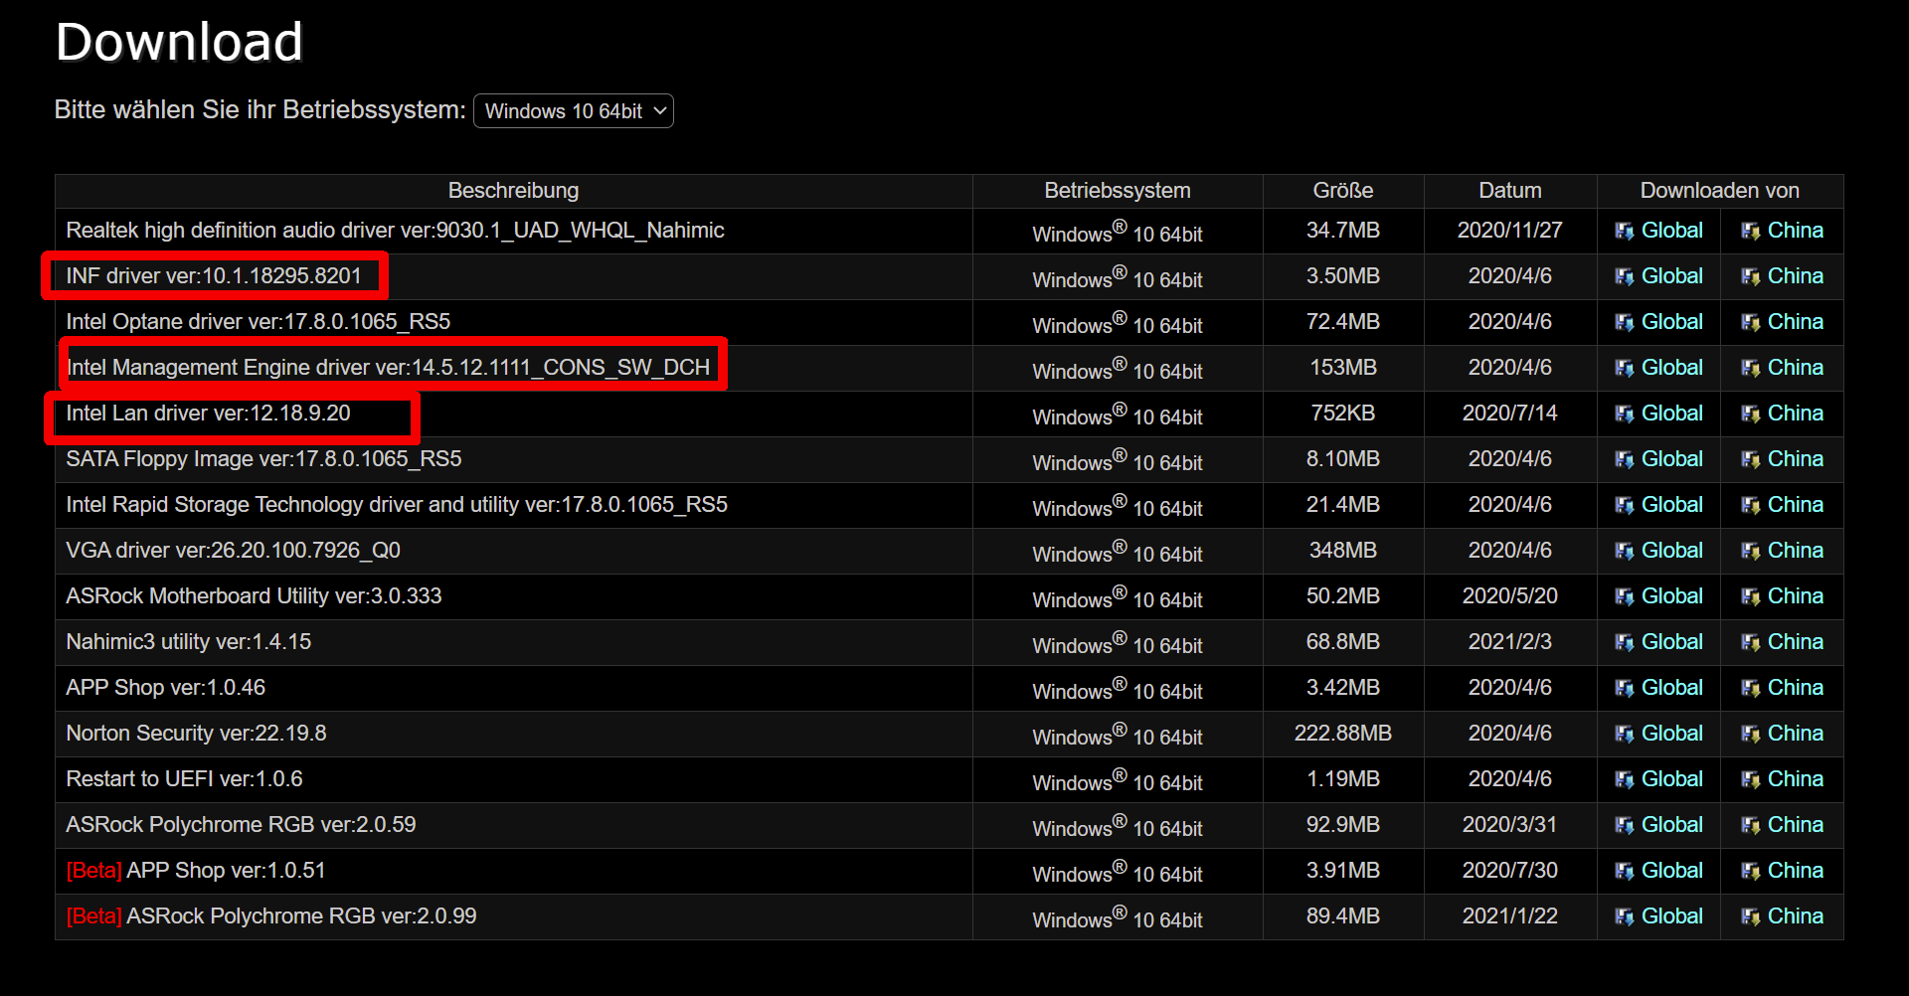
Task: Click Global download icon for Rapid Storage Technology
Action: [1624, 505]
